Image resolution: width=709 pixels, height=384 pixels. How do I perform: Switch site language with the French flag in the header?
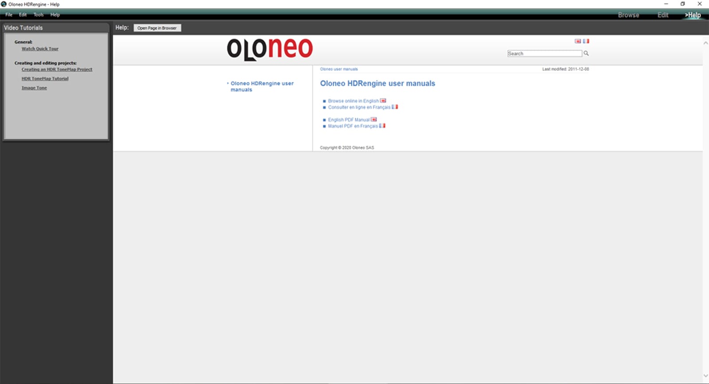point(586,41)
